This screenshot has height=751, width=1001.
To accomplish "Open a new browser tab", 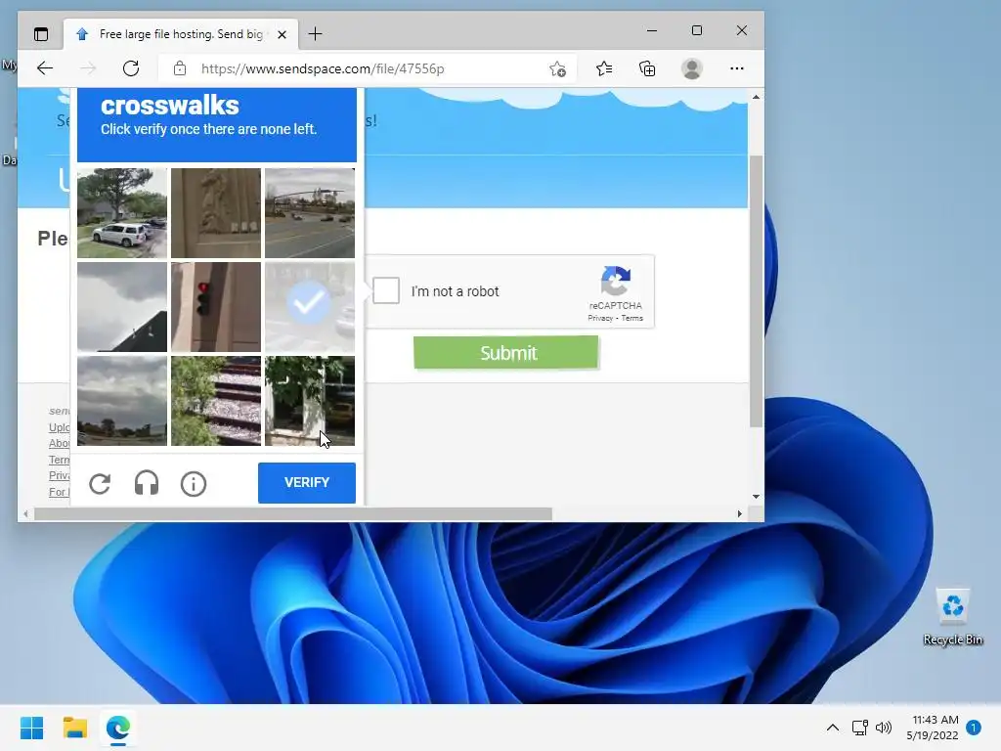I will point(315,34).
